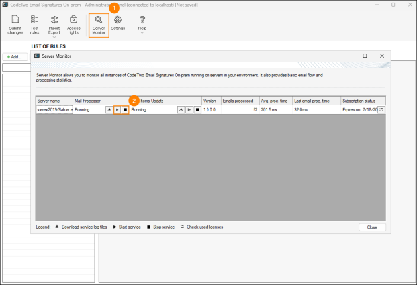Download Items Update service log files
Image resolution: width=417 pixels, height=285 pixels.
coord(181,110)
